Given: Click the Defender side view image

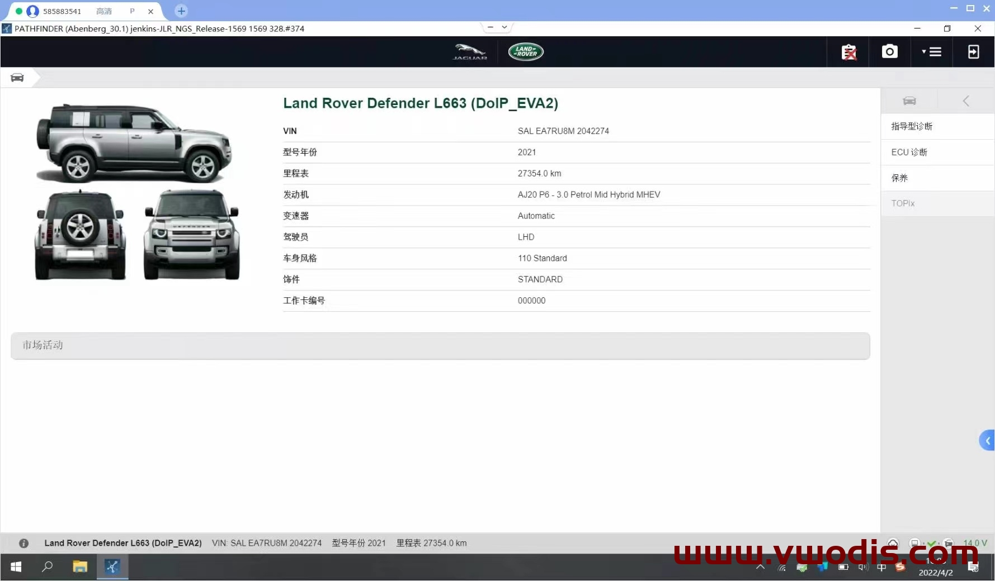Looking at the screenshot, I should click(x=134, y=144).
